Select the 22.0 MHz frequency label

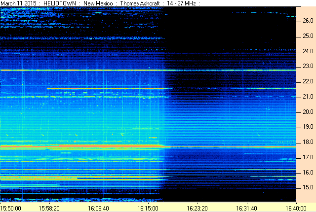point(308,81)
